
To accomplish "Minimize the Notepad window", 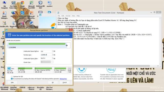I will [151, 13].
